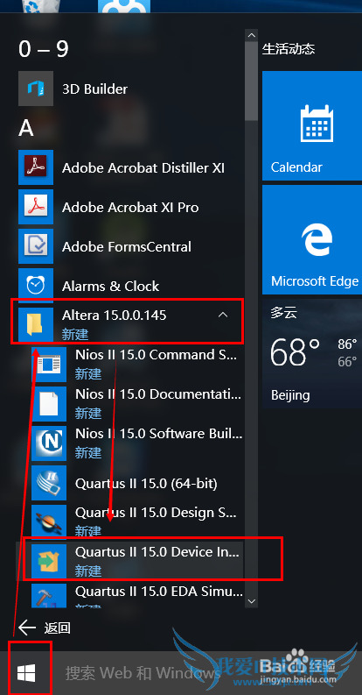Open Nios II 15.0 Command Shell icon
This screenshot has height=695, width=362.
tap(49, 365)
